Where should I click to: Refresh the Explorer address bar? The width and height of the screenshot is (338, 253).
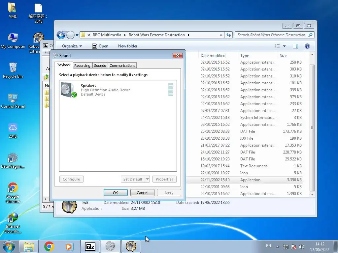click(228, 35)
